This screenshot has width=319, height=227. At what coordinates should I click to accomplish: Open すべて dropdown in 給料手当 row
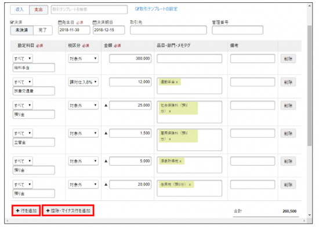click(x=23, y=58)
